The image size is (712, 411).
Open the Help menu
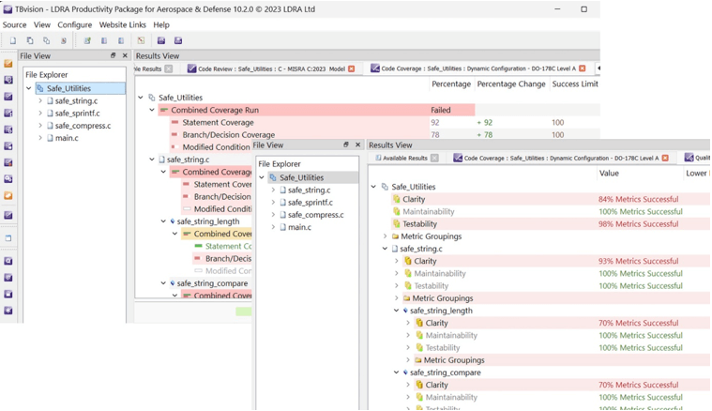[x=161, y=25]
